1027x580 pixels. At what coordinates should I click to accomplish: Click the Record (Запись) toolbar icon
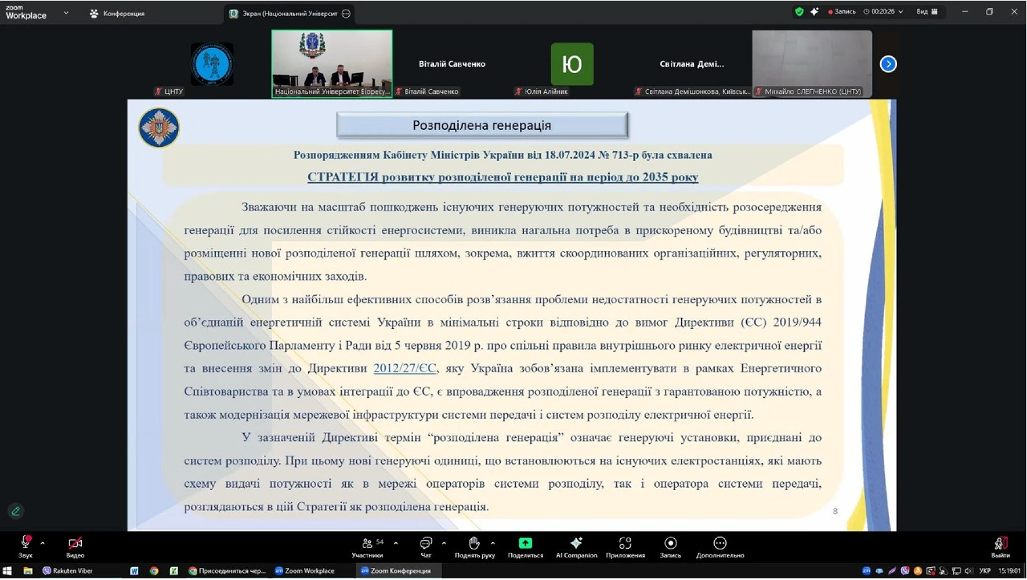[x=670, y=543]
